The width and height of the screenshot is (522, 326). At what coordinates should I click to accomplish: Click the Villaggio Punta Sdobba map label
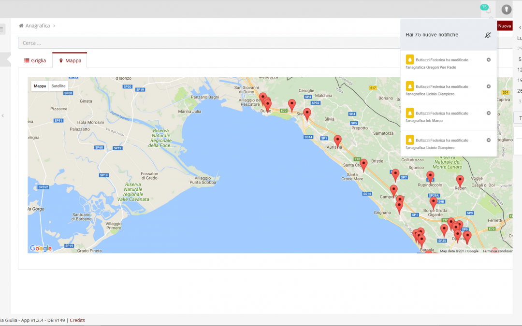pos(203,180)
